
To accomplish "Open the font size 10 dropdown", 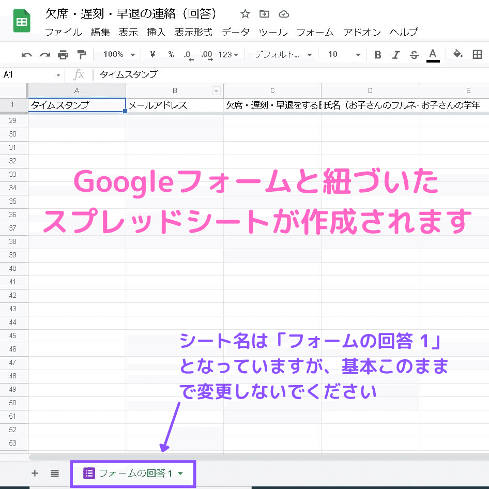I will coord(344,55).
